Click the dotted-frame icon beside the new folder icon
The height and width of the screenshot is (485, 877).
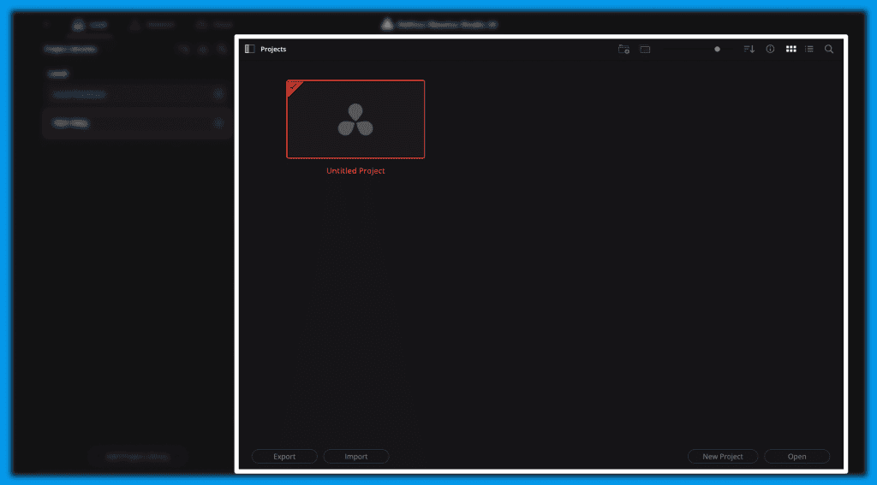645,49
